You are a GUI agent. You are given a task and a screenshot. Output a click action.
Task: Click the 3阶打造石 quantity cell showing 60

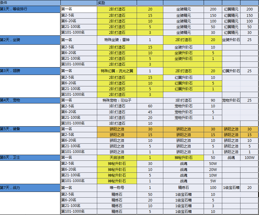pos(150,106)
